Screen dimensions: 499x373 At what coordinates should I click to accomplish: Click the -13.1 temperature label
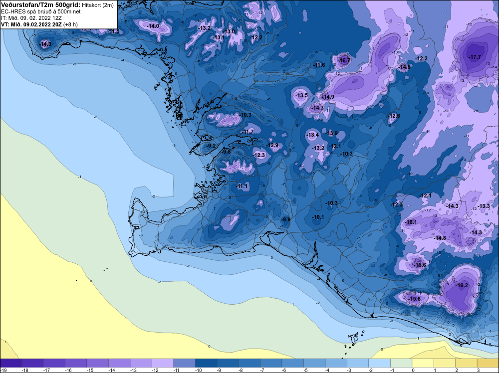(219, 37)
